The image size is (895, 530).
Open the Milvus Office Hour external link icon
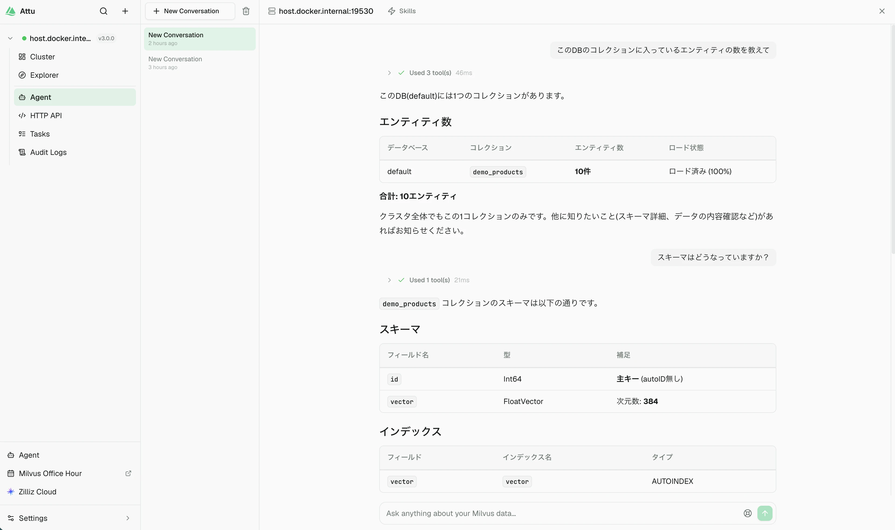128,473
